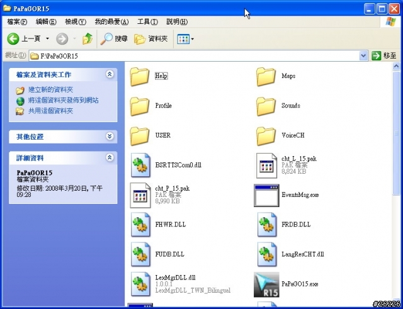Open the Help folder icon
This screenshot has height=309, width=403.
point(140,77)
